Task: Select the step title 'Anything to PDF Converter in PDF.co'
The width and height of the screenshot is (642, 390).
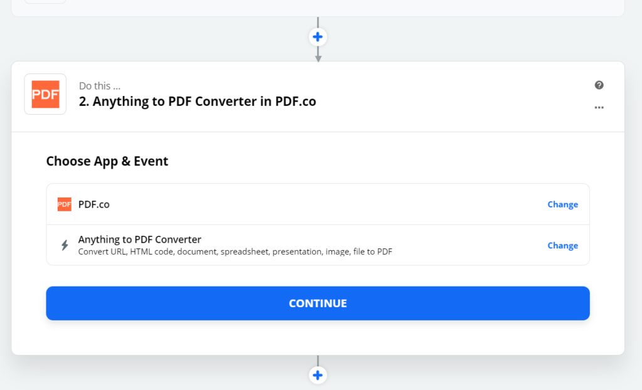Action: (197, 101)
